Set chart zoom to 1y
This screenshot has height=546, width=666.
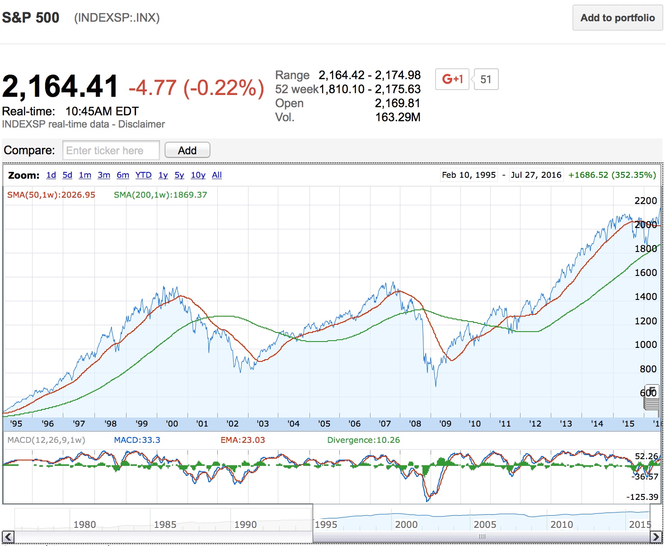163,175
